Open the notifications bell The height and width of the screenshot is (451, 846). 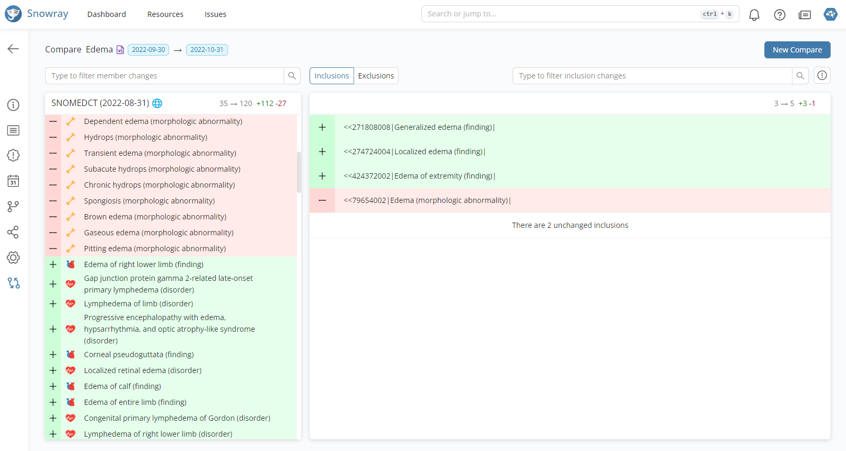coord(754,15)
